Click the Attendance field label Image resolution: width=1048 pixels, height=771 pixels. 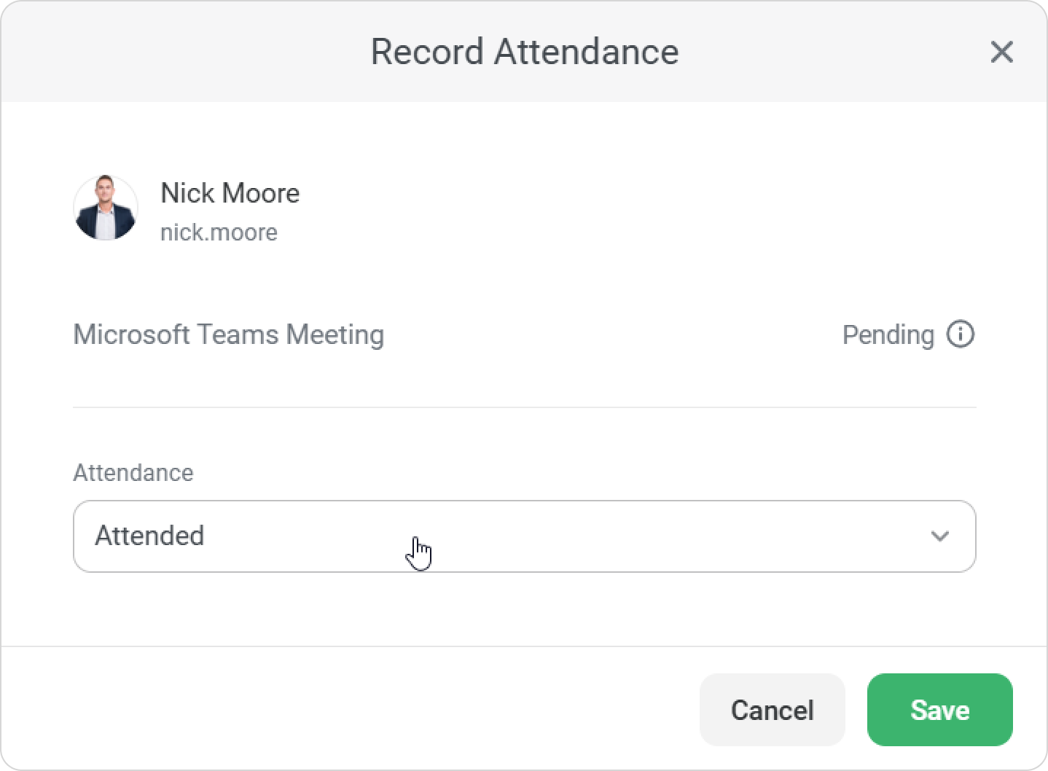pos(133,473)
